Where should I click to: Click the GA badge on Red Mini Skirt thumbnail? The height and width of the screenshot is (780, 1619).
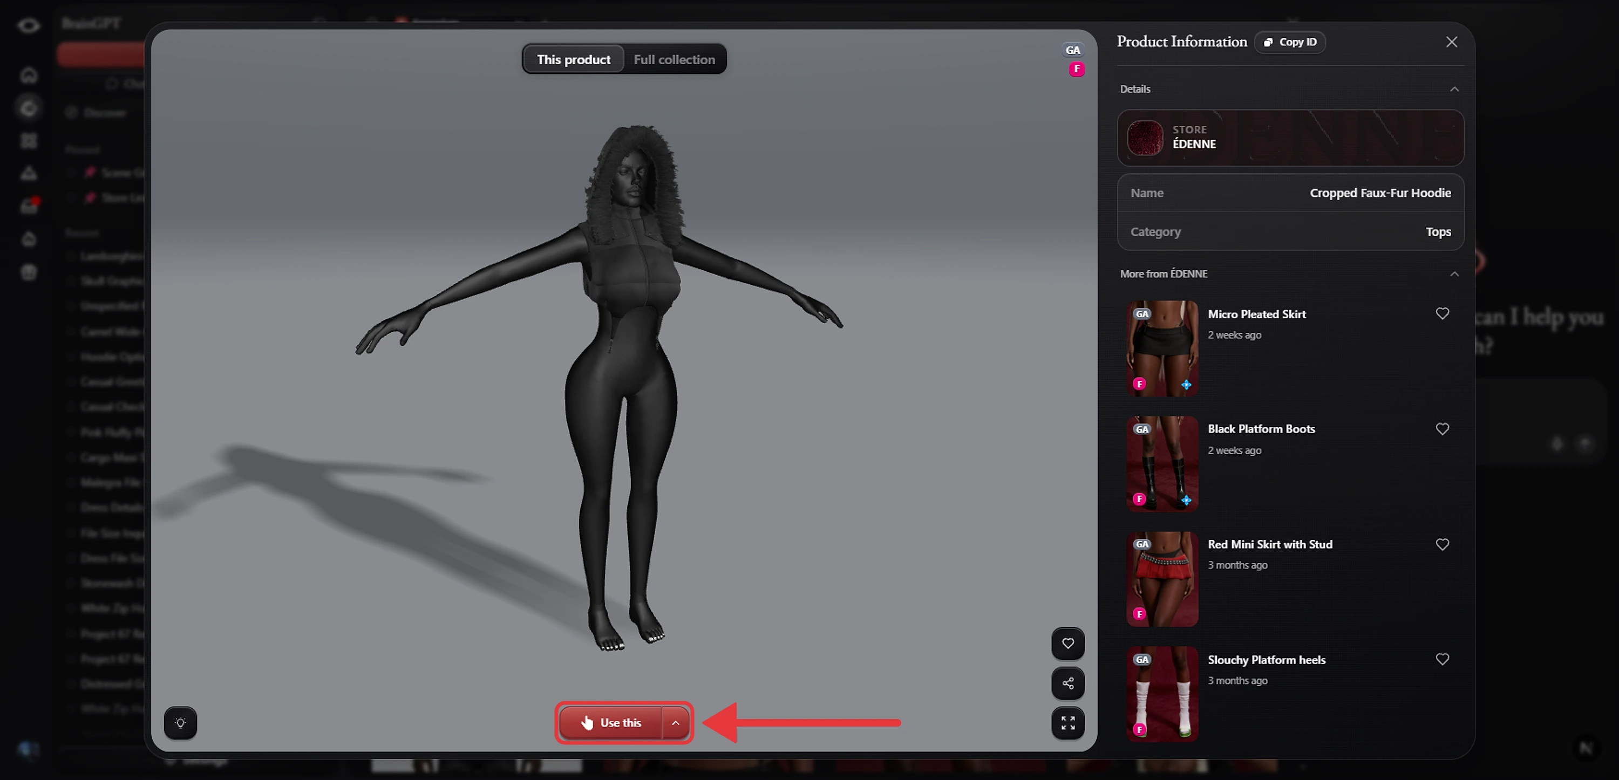coord(1142,544)
